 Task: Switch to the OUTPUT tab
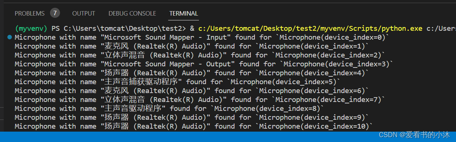pyautogui.click(x=84, y=13)
